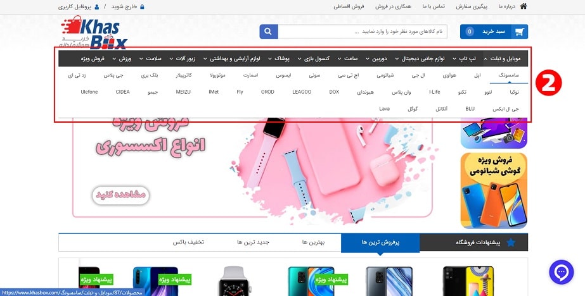This screenshot has height=296, width=585.
Task: Switch to the بهترین ها tab
Action: point(313,242)
